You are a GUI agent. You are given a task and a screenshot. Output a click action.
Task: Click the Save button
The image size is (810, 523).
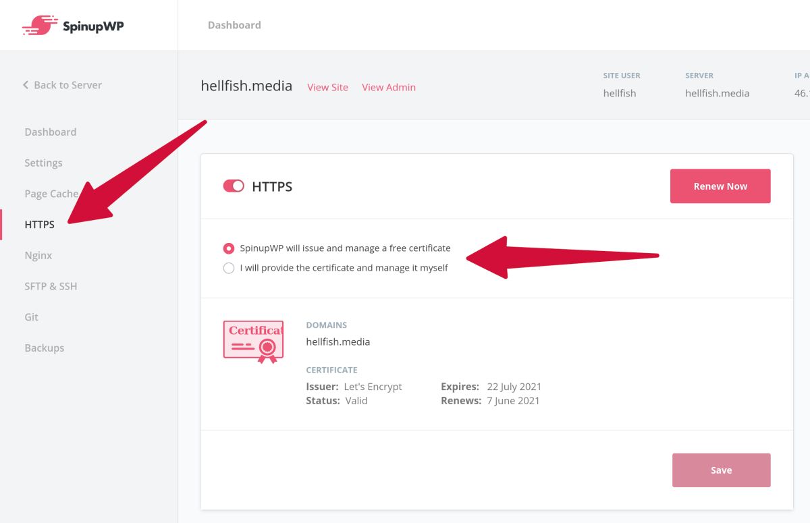click(x=721, y=470)
